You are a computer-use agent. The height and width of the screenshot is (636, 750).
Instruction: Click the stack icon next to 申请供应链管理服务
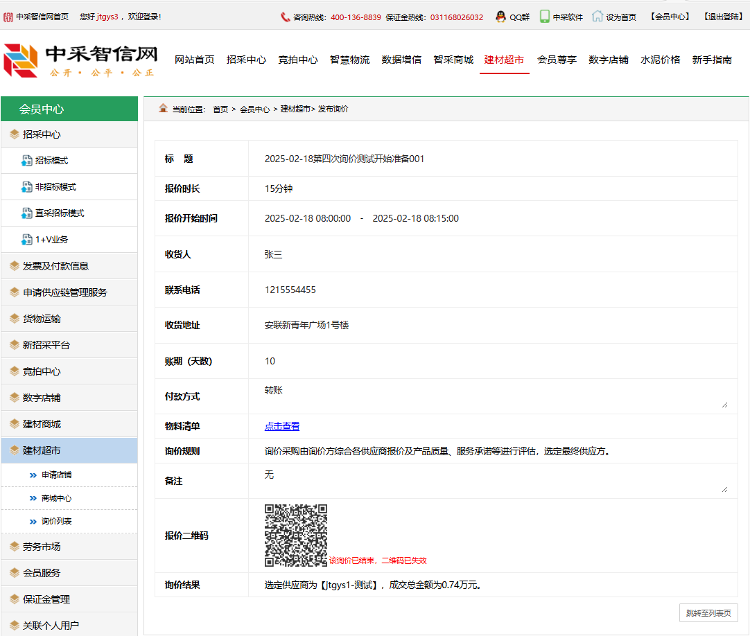pos(15,292)
